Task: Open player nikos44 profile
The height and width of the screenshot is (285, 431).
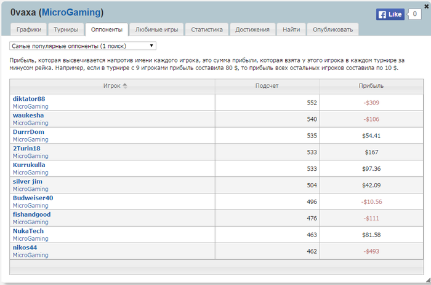Action: [x=25, y=248]
